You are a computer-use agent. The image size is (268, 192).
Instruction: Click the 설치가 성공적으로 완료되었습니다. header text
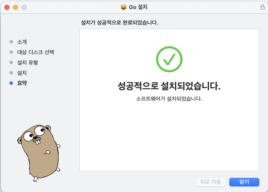pos(119,22)
